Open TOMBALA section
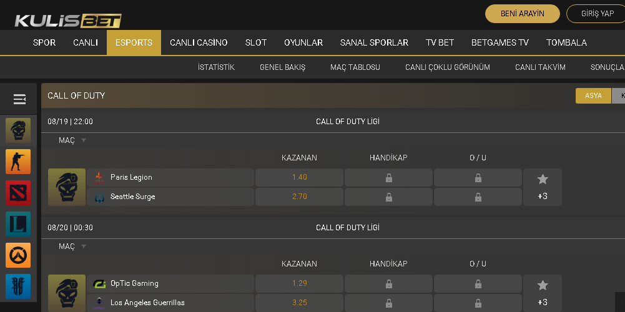 pos(566,42)
